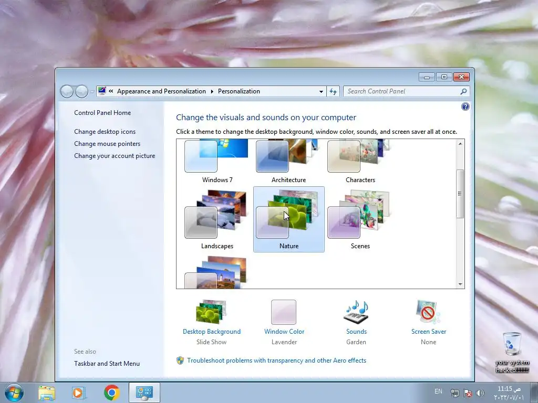The width and height of the screenshot is (538, 403).
Task: Click the Desktop Background link
Action: (x=212, y=332)
